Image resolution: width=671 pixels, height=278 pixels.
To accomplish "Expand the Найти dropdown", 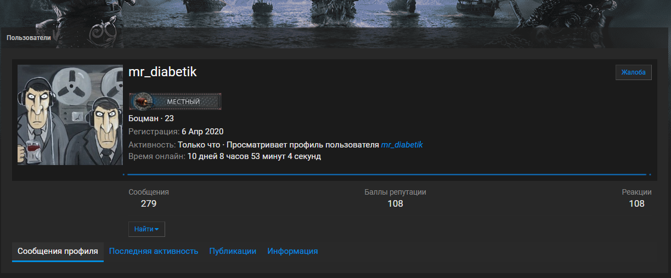I will tap(146, 229).
